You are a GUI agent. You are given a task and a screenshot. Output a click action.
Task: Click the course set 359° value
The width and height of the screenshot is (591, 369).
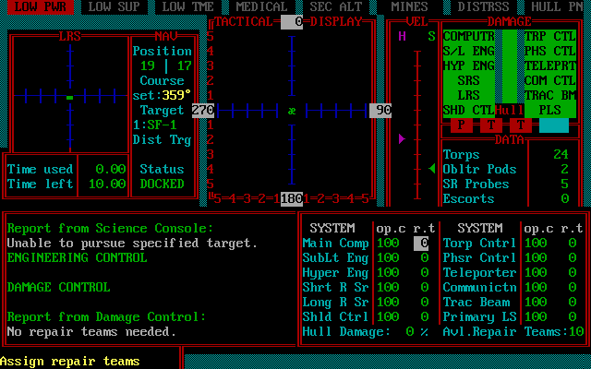[x=176, y=95]
